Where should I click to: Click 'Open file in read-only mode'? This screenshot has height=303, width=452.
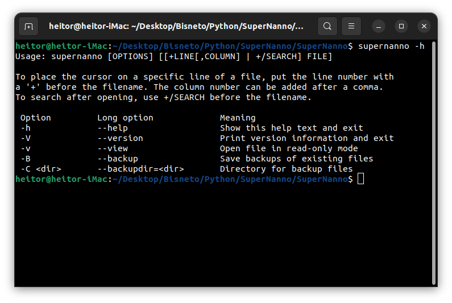[x=289, y=148]
